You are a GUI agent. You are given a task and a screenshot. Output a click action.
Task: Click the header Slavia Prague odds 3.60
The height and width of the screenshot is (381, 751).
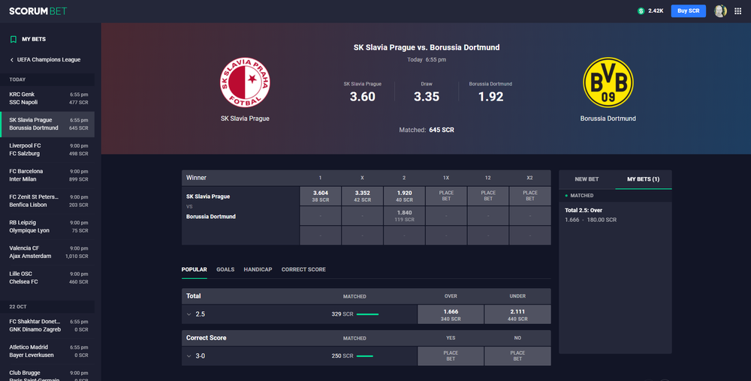coord(362,97)
